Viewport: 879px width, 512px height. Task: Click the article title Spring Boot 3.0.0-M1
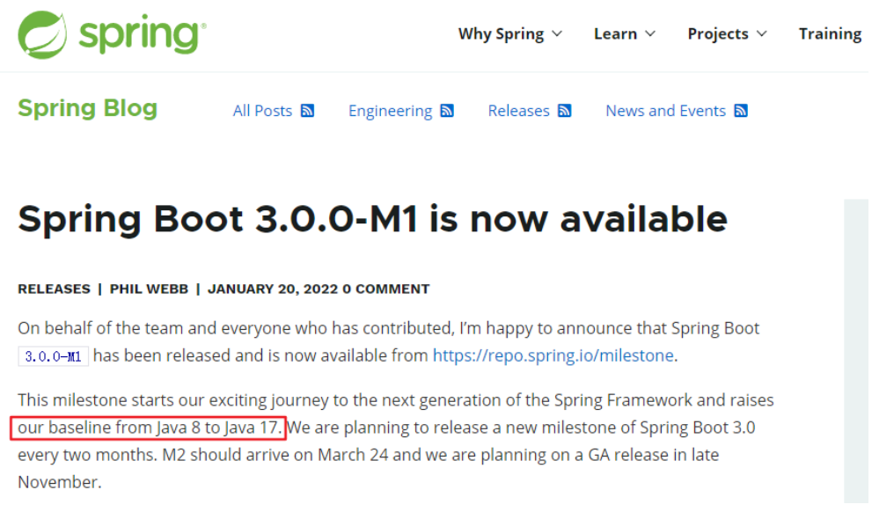tap(372, 219)
